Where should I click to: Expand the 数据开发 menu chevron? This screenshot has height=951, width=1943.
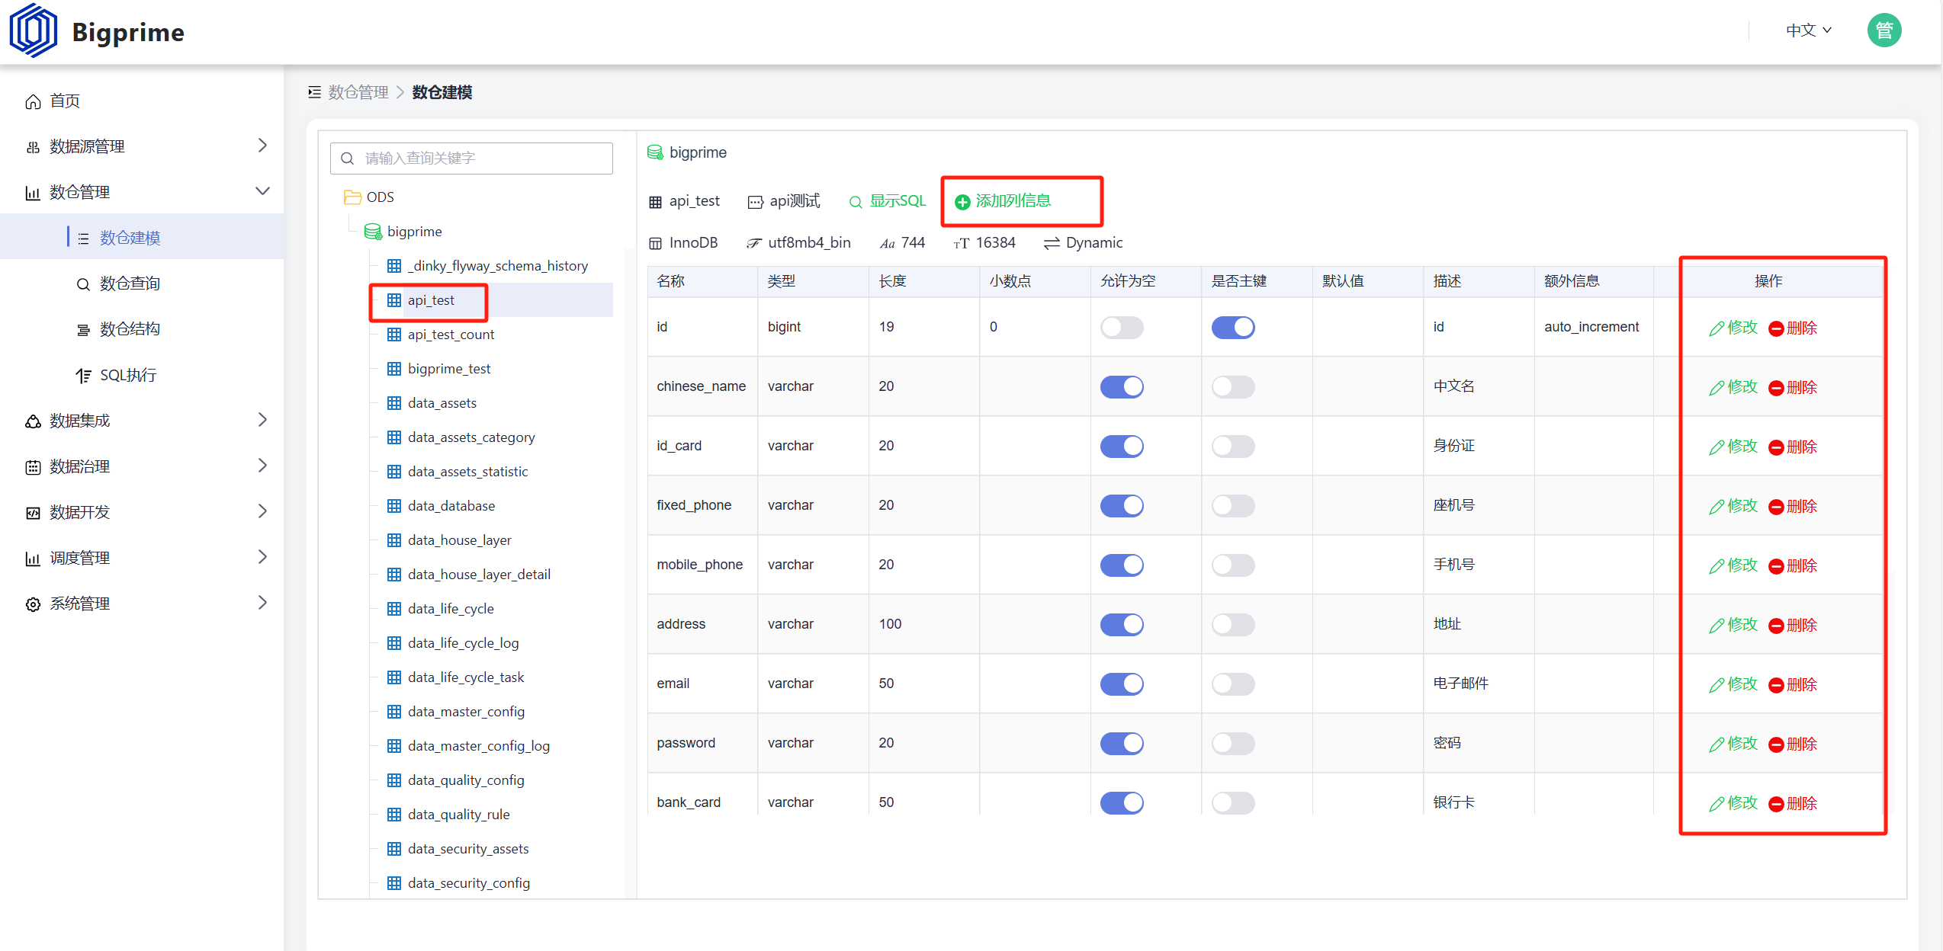click(x=262, y=511)
